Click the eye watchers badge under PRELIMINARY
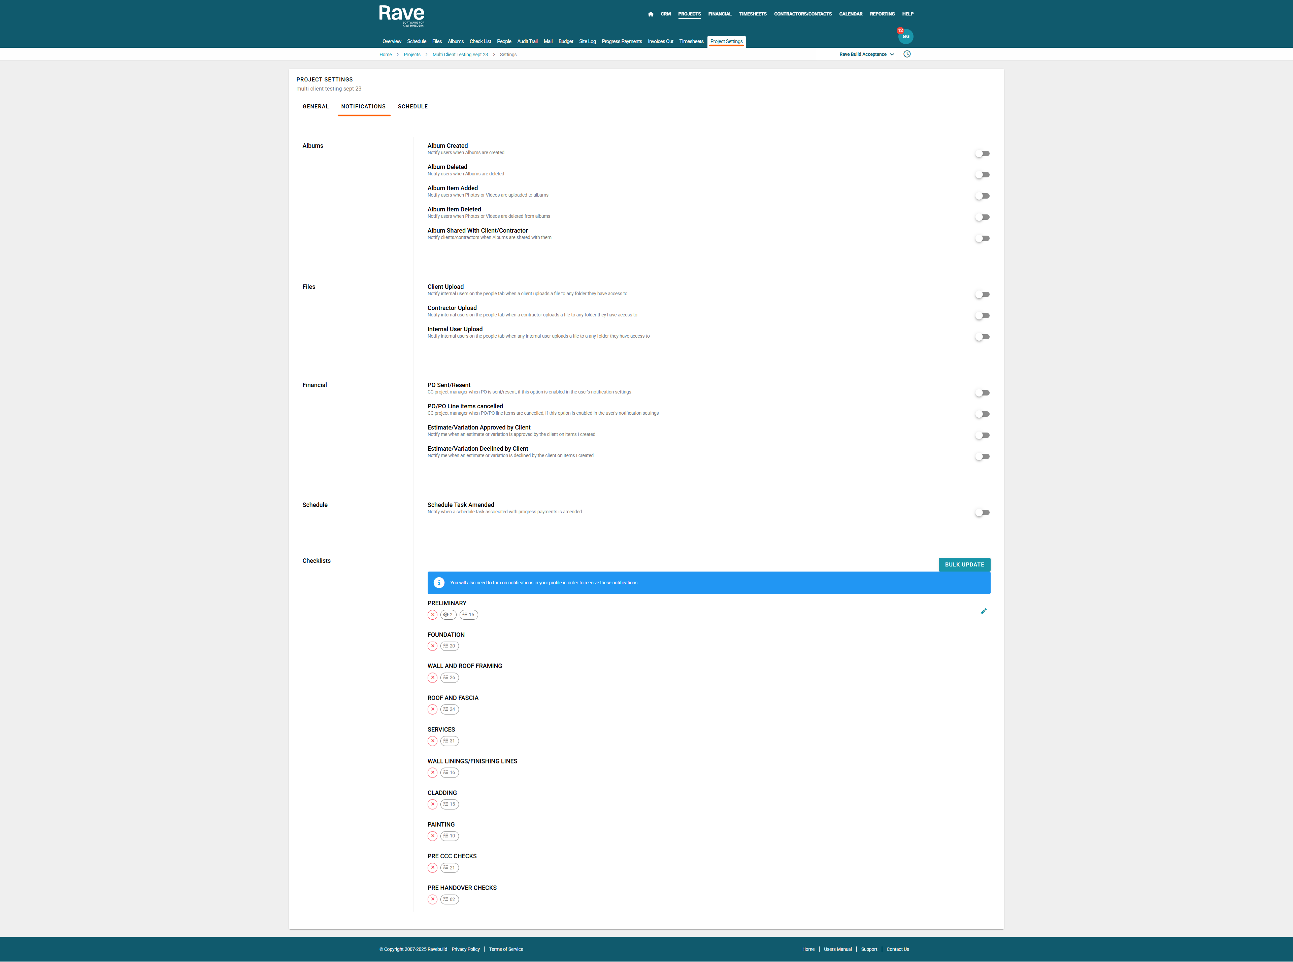Image resolution: width=1293 pixels, height=962 pixels. [448, 615]
